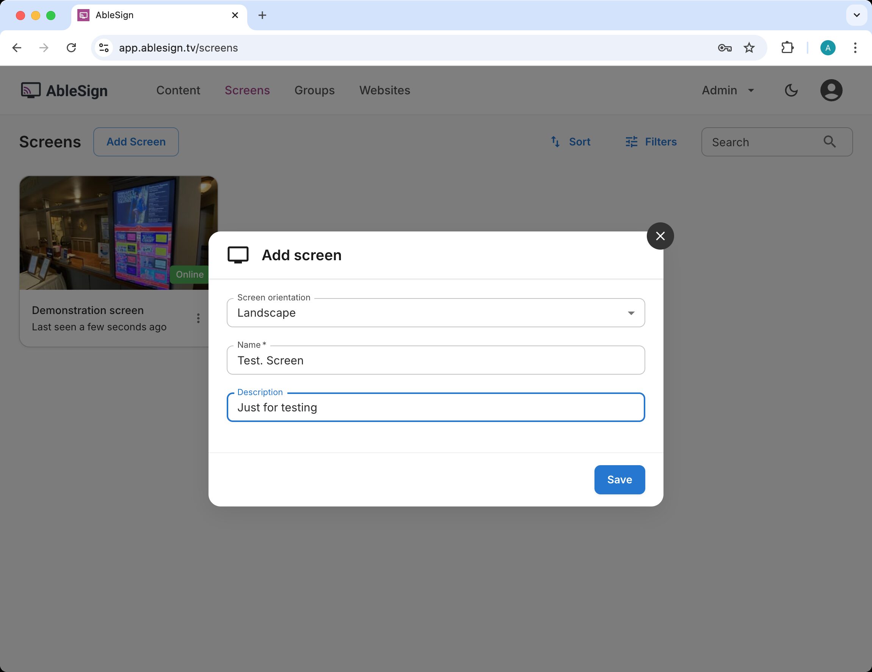Toggle dark mode moon icon
This screenshot has width=872, height=672.
click(791, 91)
